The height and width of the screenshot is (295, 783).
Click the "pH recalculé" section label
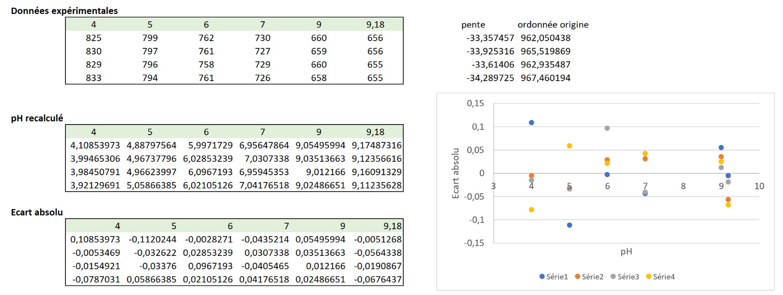tap(37, 118)
